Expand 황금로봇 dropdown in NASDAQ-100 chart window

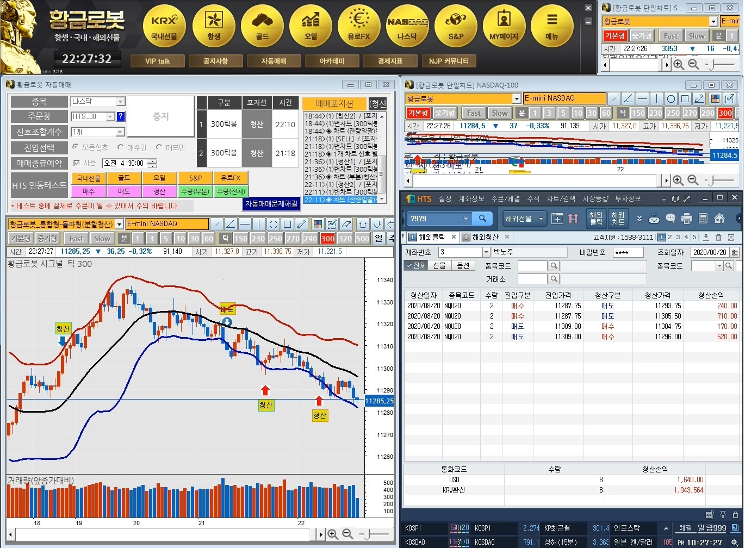517,98
